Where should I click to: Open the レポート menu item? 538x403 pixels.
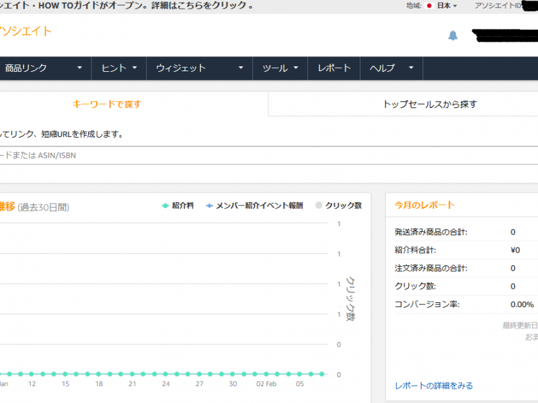coord(334,69)
